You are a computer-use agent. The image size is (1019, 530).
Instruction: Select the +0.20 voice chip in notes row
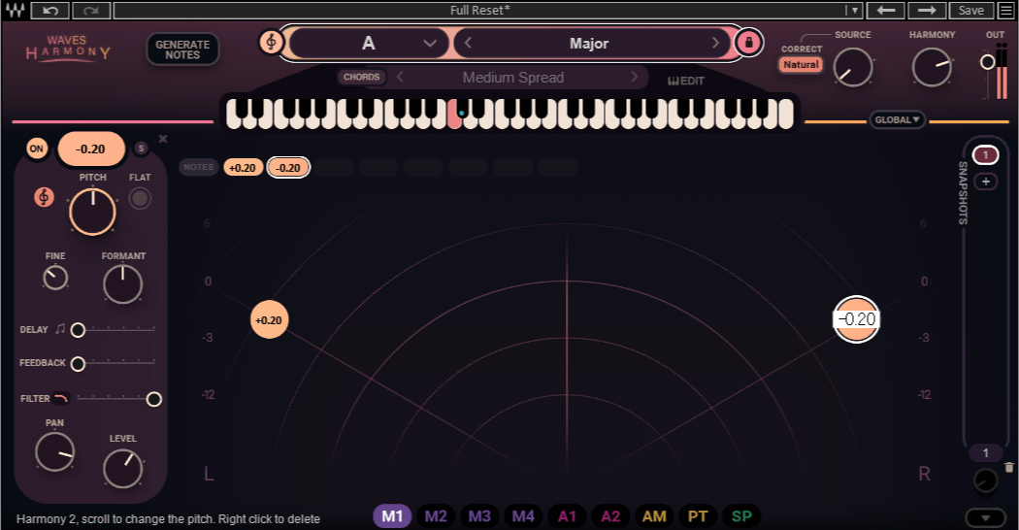pos(243,167)
